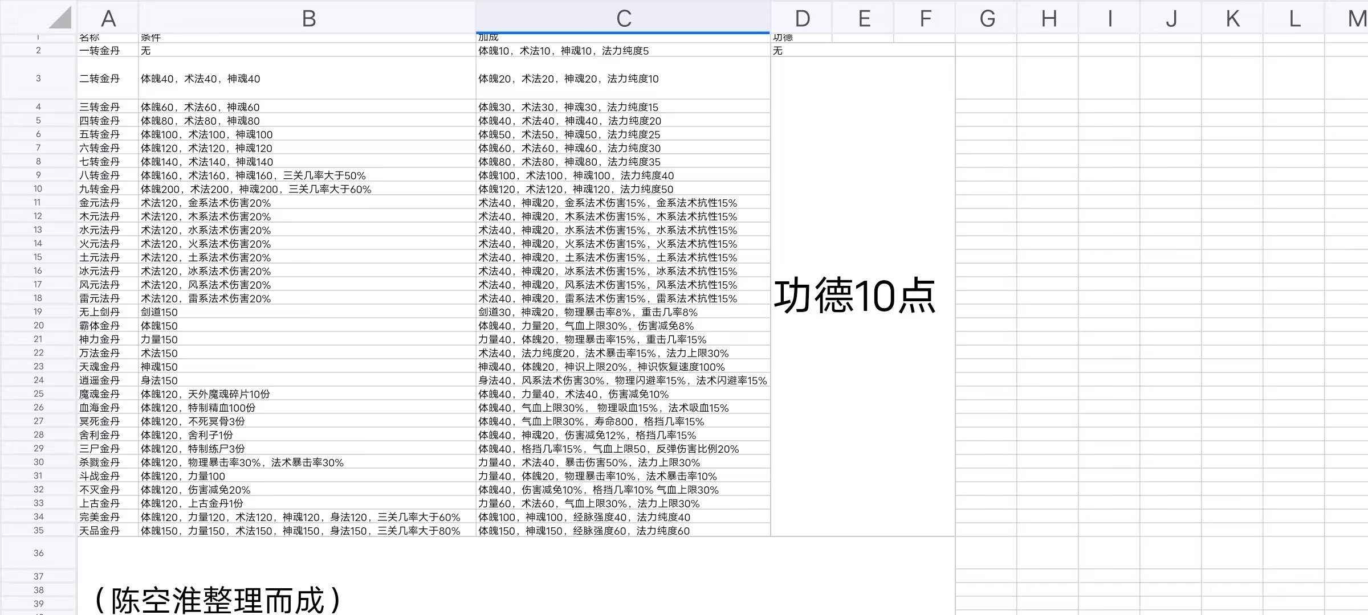This screenshot has height=615, width=1368.
Task: Click cell '体魄120，上古金丹1份'
Action: pos(307,503)
